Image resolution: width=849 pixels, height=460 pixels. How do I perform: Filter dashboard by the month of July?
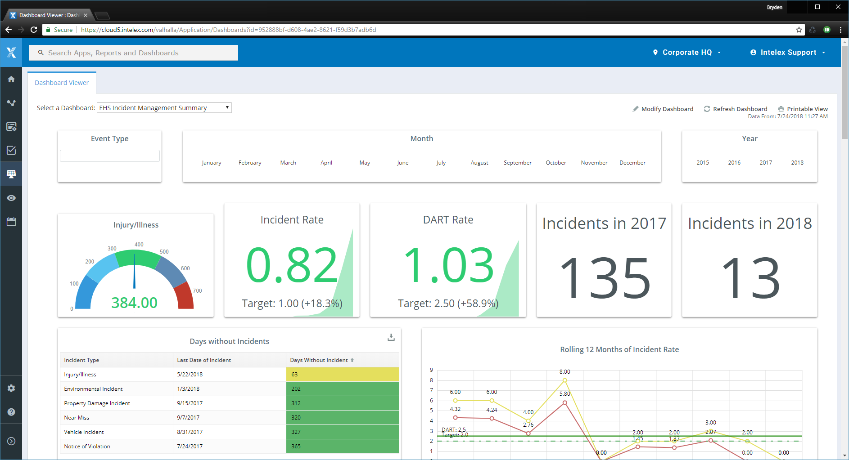441,162
